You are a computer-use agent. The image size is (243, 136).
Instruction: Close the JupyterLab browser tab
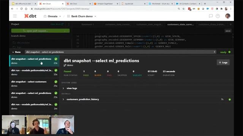[x=145, y=3]
